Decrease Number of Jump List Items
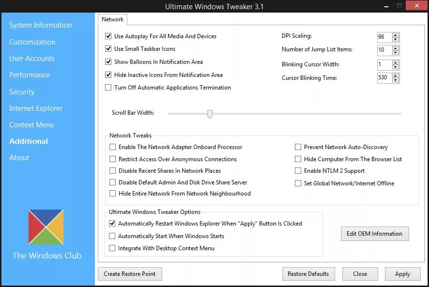429x287 pixels. (x=395, y=52)
